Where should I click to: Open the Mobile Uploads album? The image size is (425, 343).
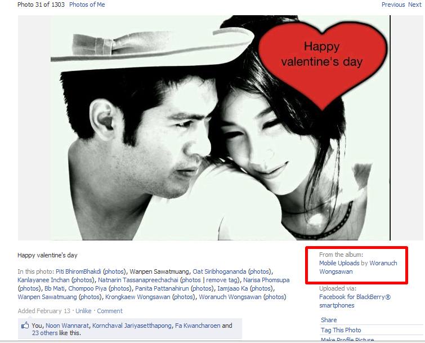(339, 263)
